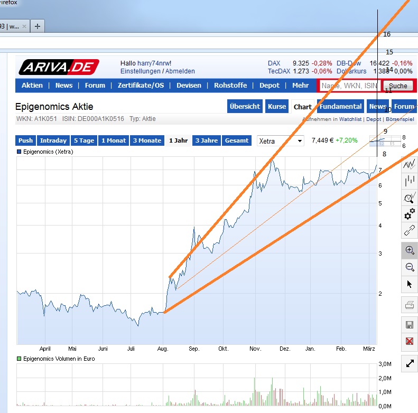The image size is (418, 413).
Task: Click the blue Epigenomics (Xetra) legend square
Action: tap(19, 152)
